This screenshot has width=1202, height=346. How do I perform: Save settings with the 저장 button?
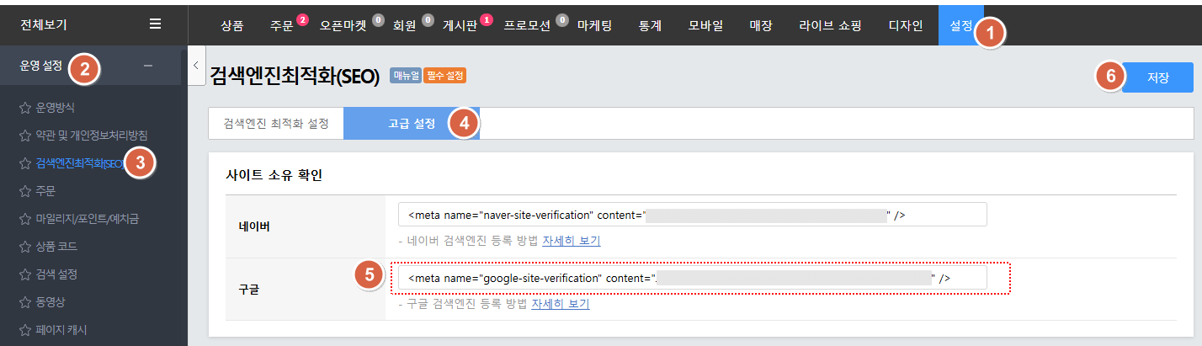(1157, 77)
